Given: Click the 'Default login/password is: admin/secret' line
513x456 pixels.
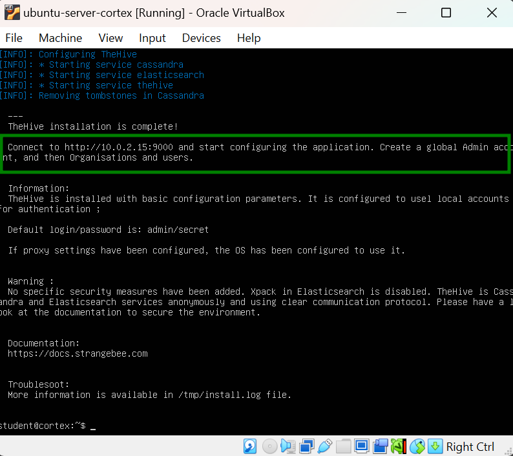Looking at the screenshot, I should (108, 230).
